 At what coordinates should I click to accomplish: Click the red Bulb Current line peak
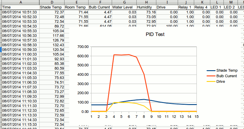[129, 54]
